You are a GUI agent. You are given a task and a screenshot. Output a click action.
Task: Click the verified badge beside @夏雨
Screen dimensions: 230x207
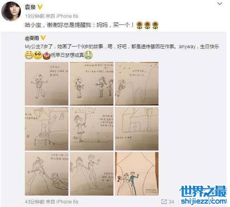(43, 38)
